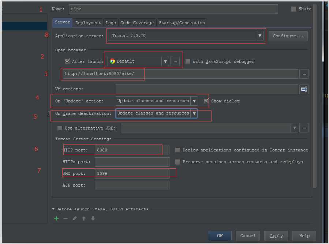Screen dimensions: 329x244
Task: Check Deploy applications configured in Tomcat instance
Action: tap(177, 150)
